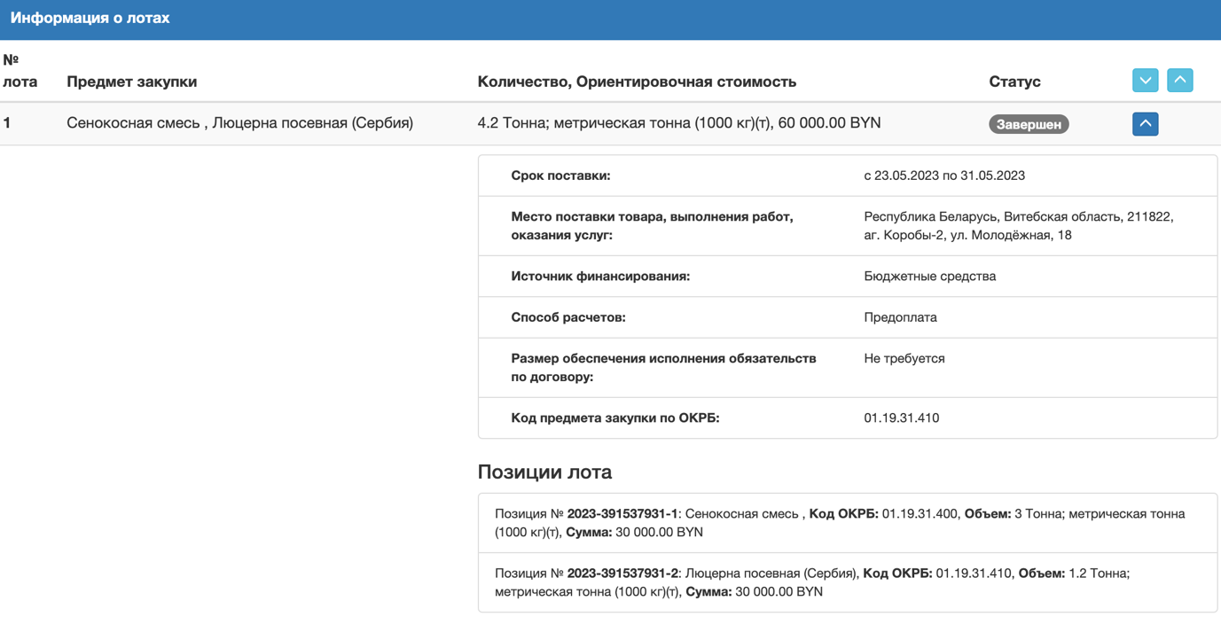Click OKRB code value '01.19.31.410' in details table

pyautogui.click(x=902, y=418)
